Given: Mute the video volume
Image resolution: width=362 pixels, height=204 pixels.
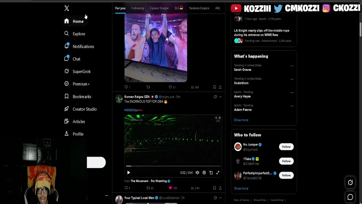Looking at the screenshot, I should (197, 173).
